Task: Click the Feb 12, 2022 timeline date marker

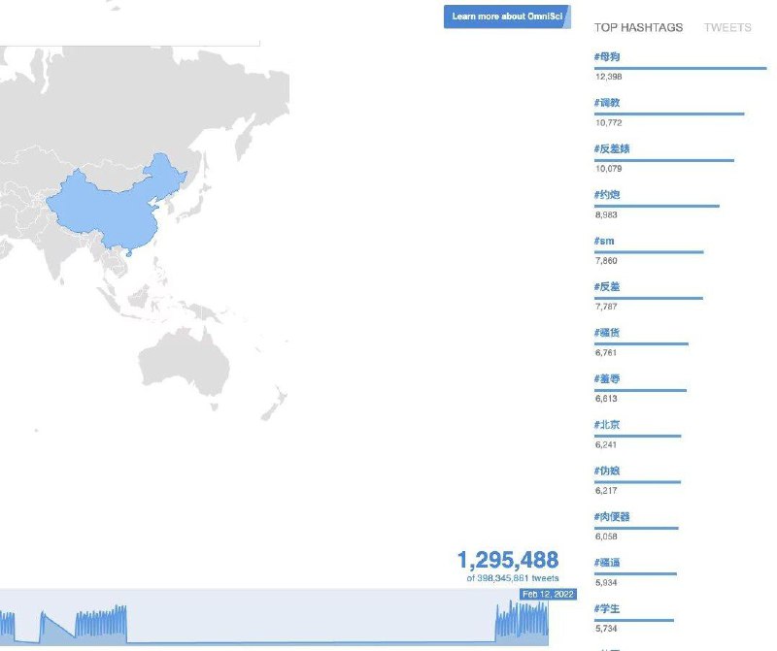Action: click(x=548, y=594)
